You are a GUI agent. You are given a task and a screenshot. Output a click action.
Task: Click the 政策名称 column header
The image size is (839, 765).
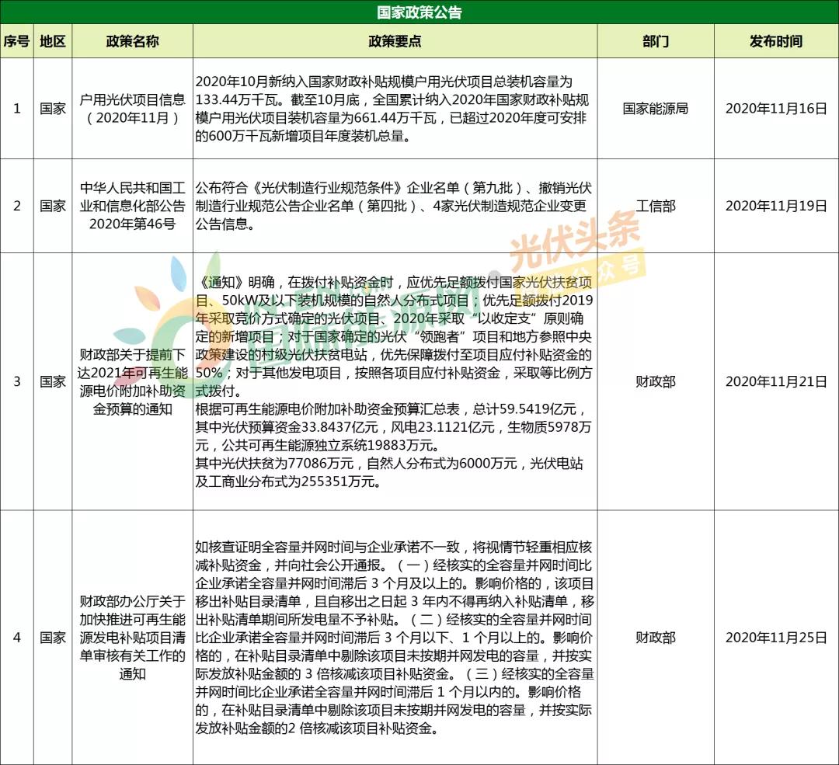pyautogui.click(x=132, y=41)
